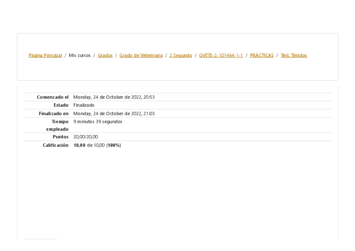Navigate to the PRÁCTICAS breadcrumb link
The image size is (355, 251).
262,55
